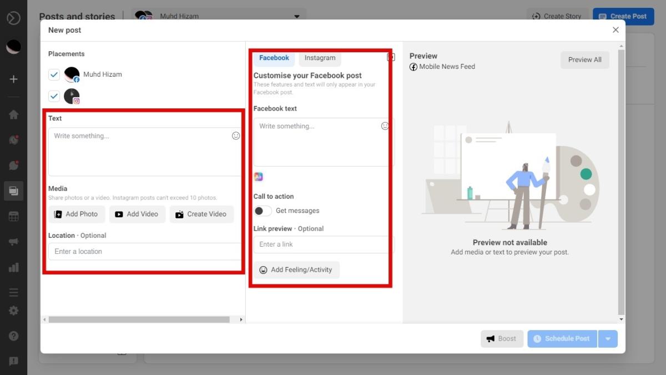Uncheck the Muhd Hizam Facebook placement checkbox

[54, 74]
